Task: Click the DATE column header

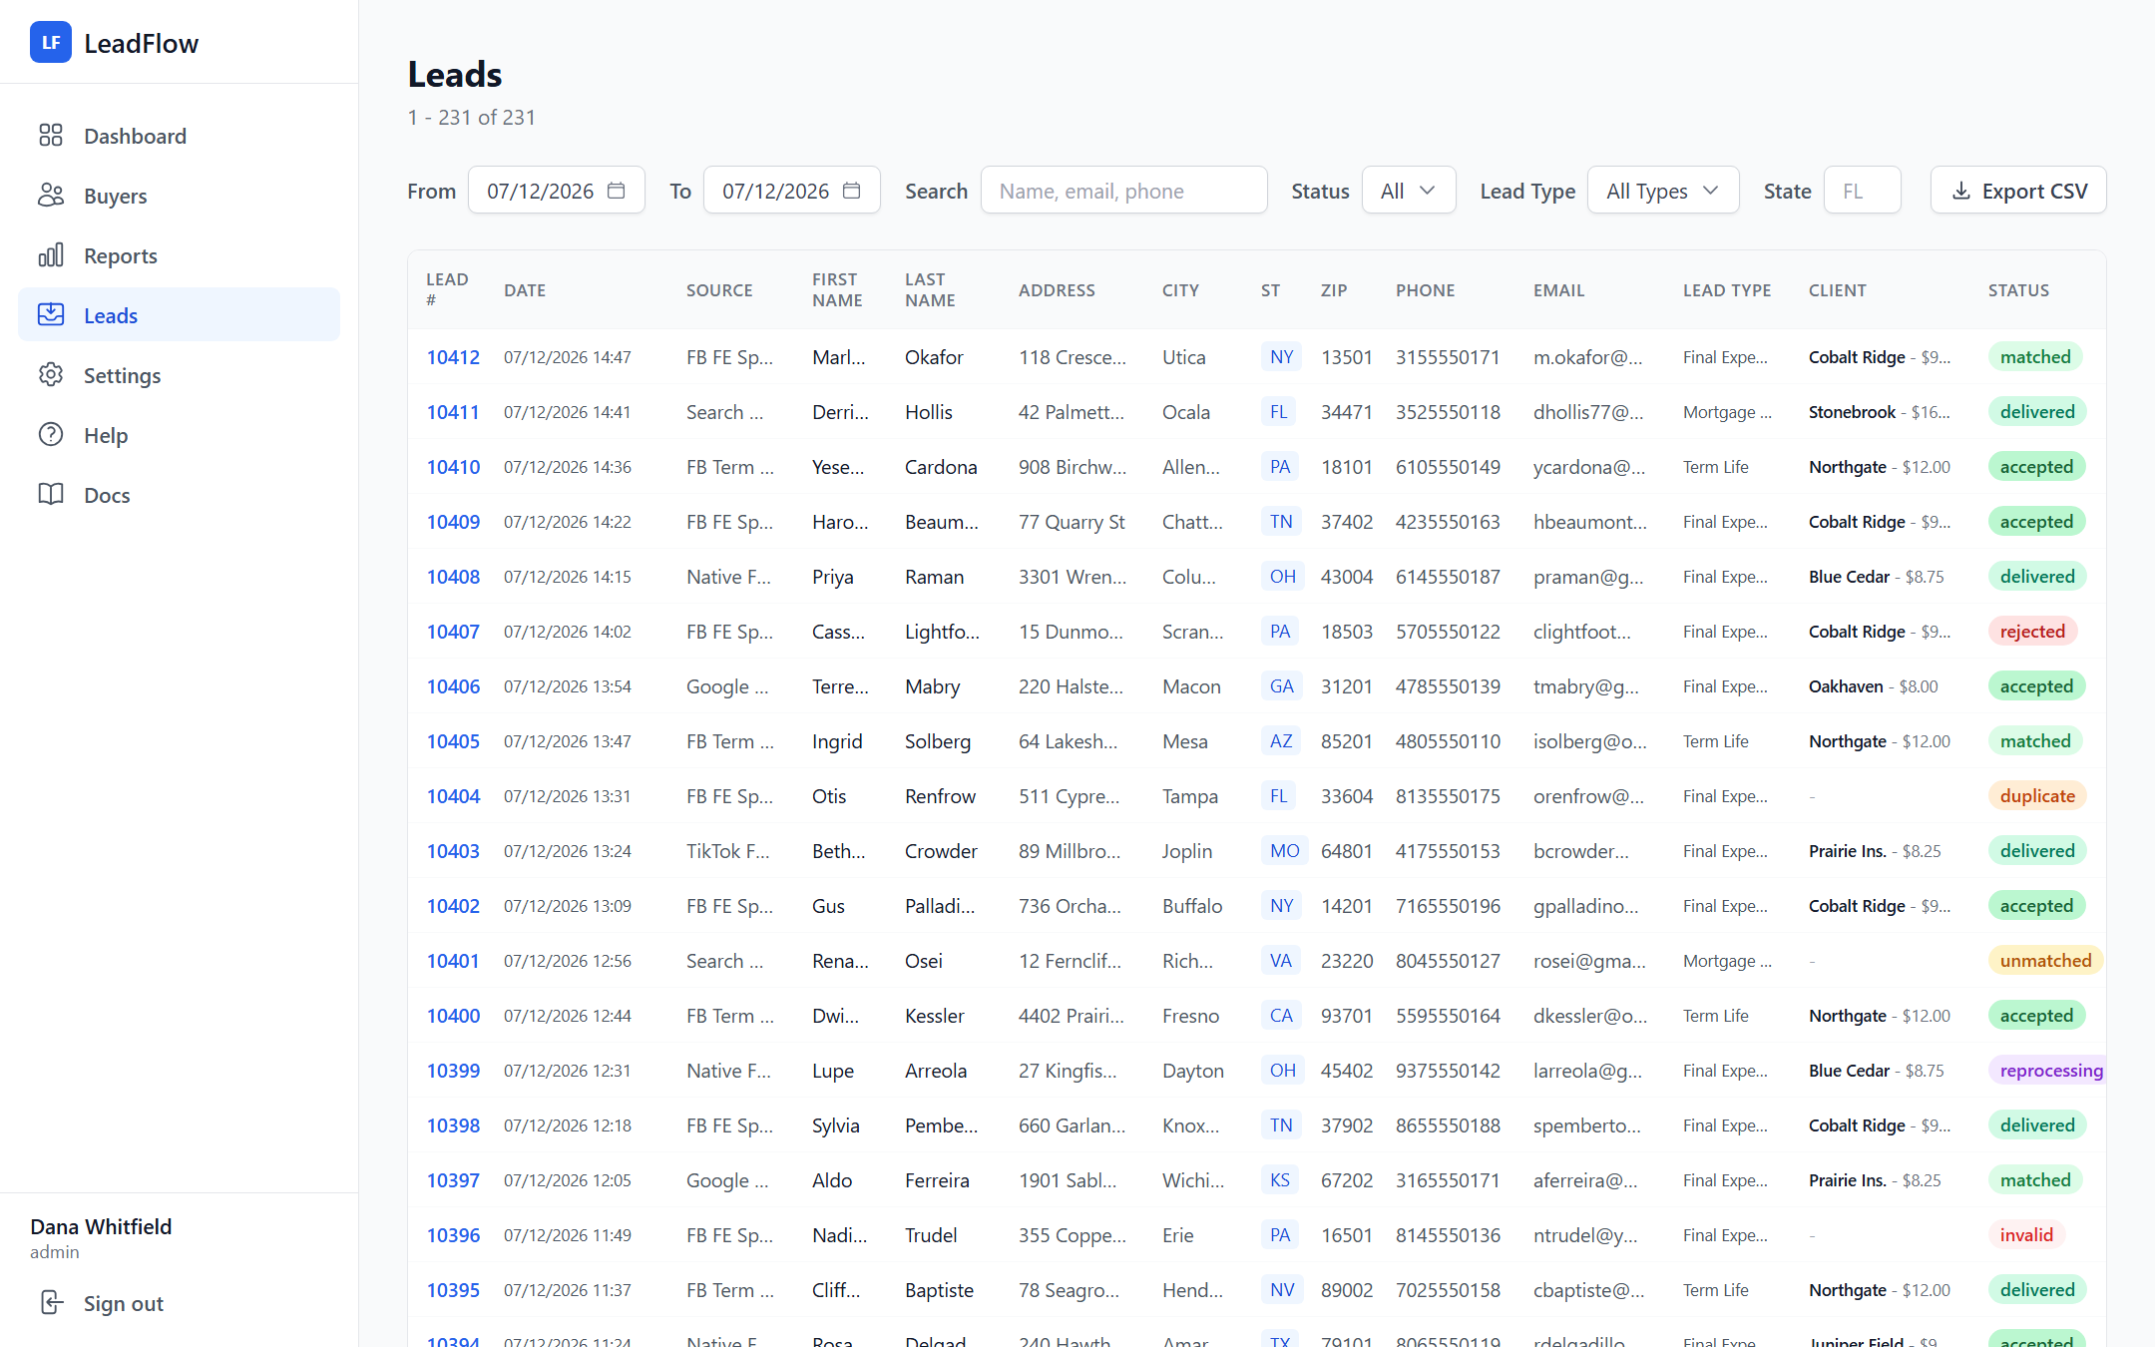Action: (525, 289)
